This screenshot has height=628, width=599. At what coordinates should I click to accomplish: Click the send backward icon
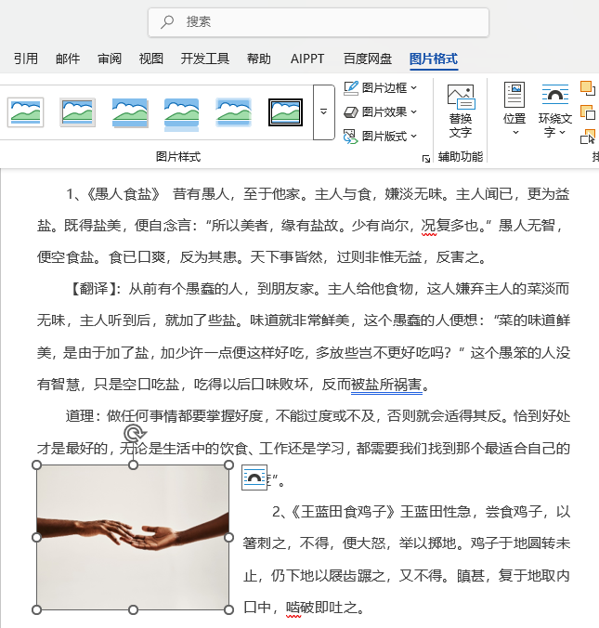coord(587,112)
